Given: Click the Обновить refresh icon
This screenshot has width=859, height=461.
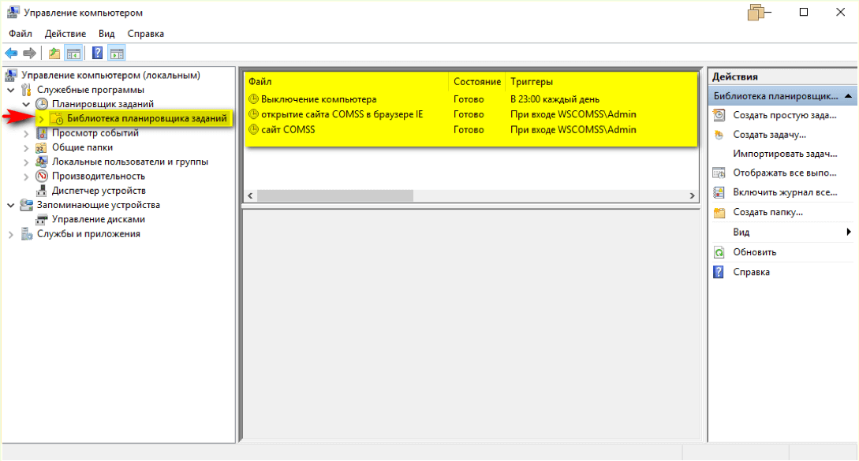Looking at the screenshot, I should (x=719, y=252).
